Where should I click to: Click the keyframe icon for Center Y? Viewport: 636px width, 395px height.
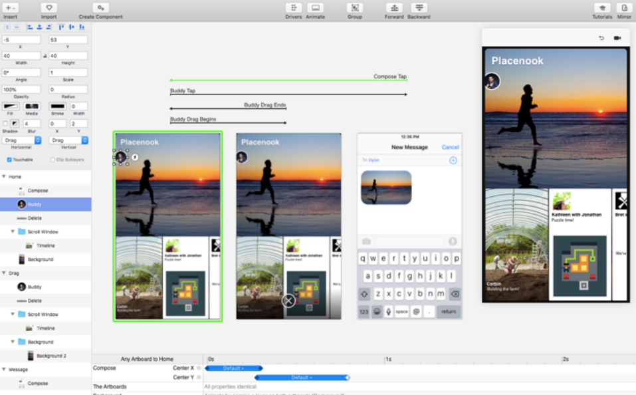199,378
